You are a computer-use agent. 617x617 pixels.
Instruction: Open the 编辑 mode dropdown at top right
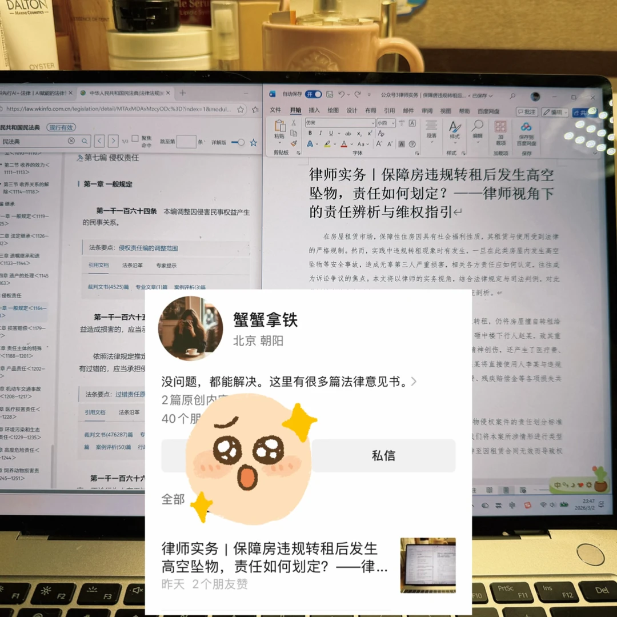(555, 112)
